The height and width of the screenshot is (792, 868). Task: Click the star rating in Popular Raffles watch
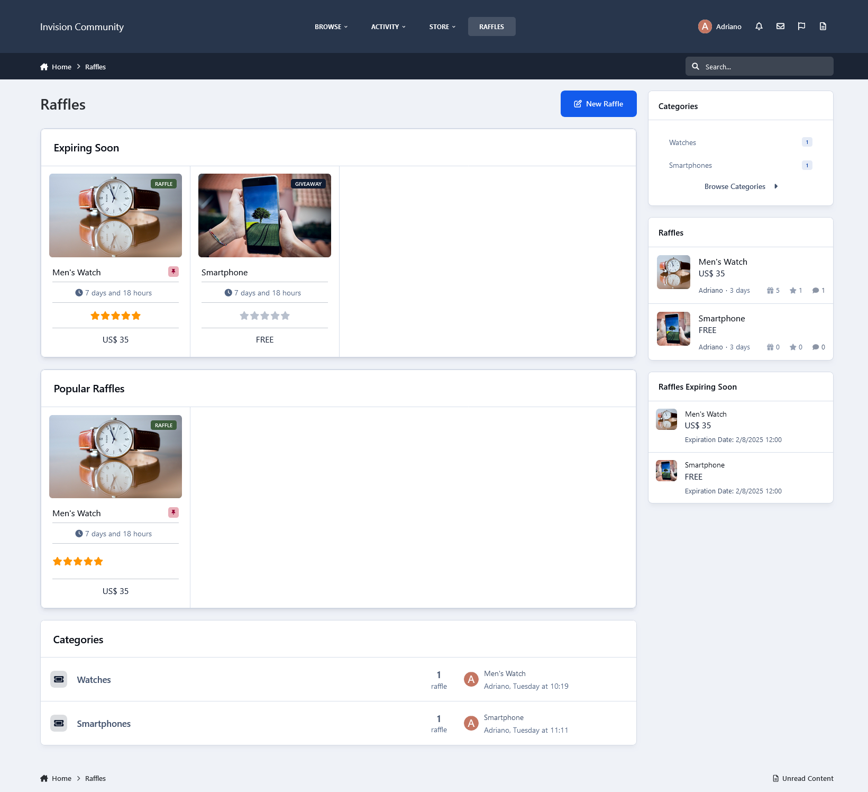point(78,561)
